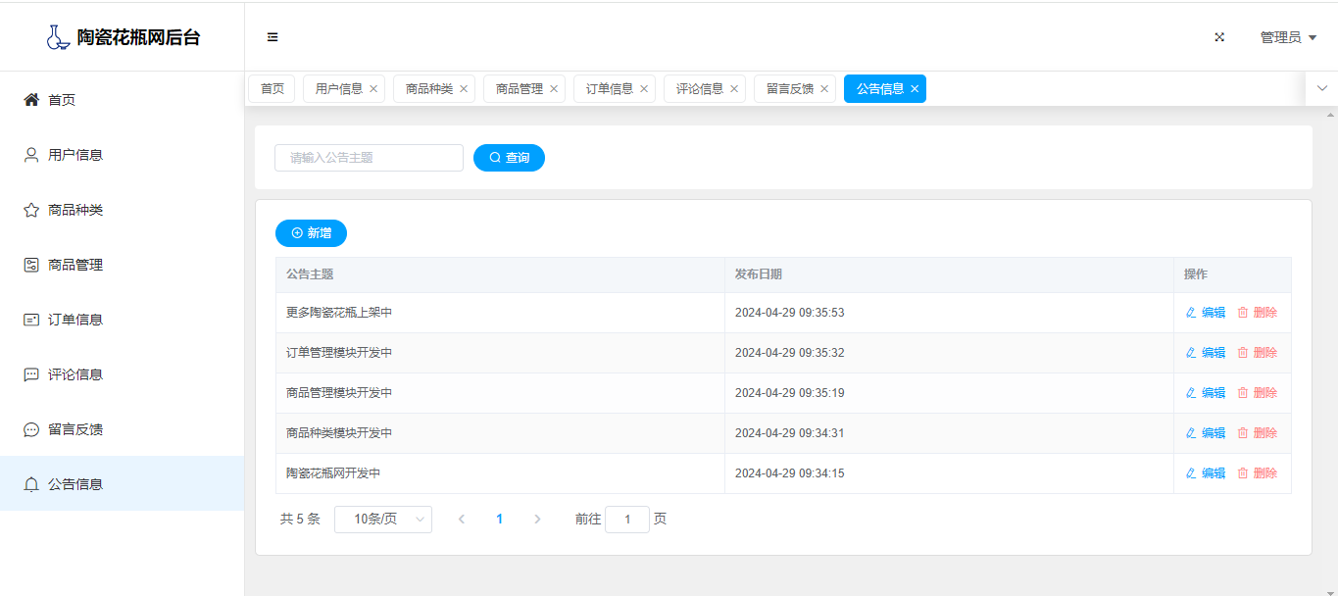Expand tabs overflow chevron at right
The image size is (1338, 596).
(x=1321, y=88)
